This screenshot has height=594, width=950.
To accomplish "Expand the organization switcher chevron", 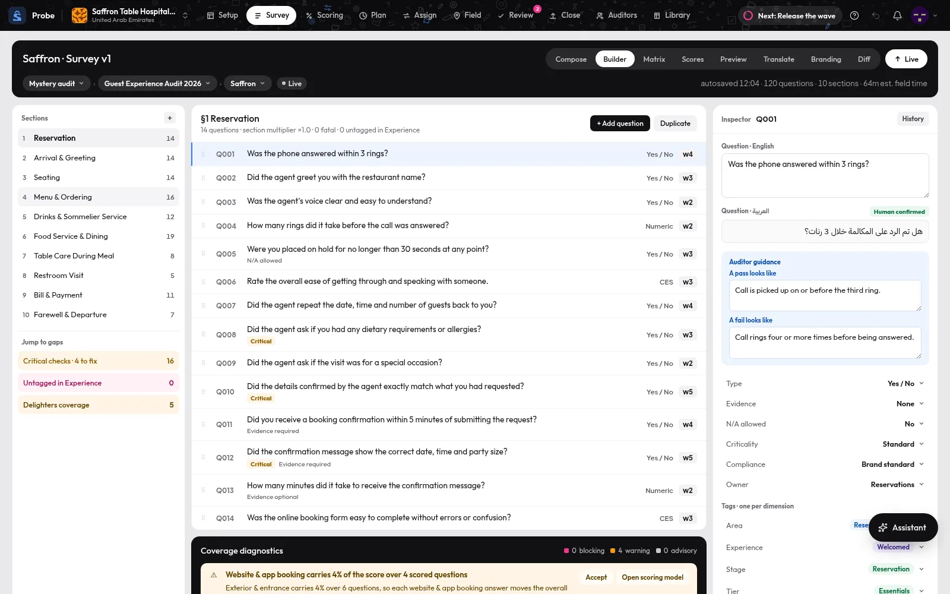I will click(x=185, y=15).
